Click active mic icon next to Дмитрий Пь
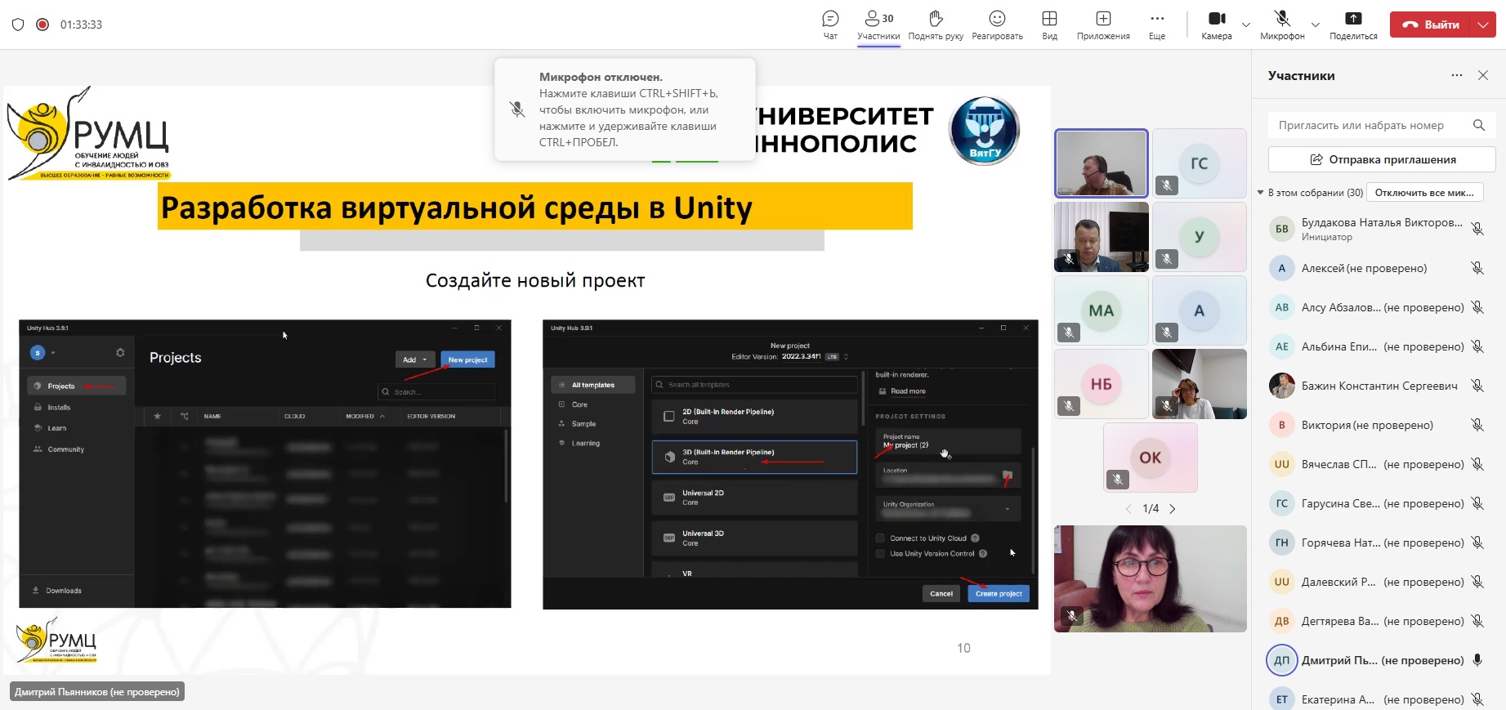 tap(1477, 660)
